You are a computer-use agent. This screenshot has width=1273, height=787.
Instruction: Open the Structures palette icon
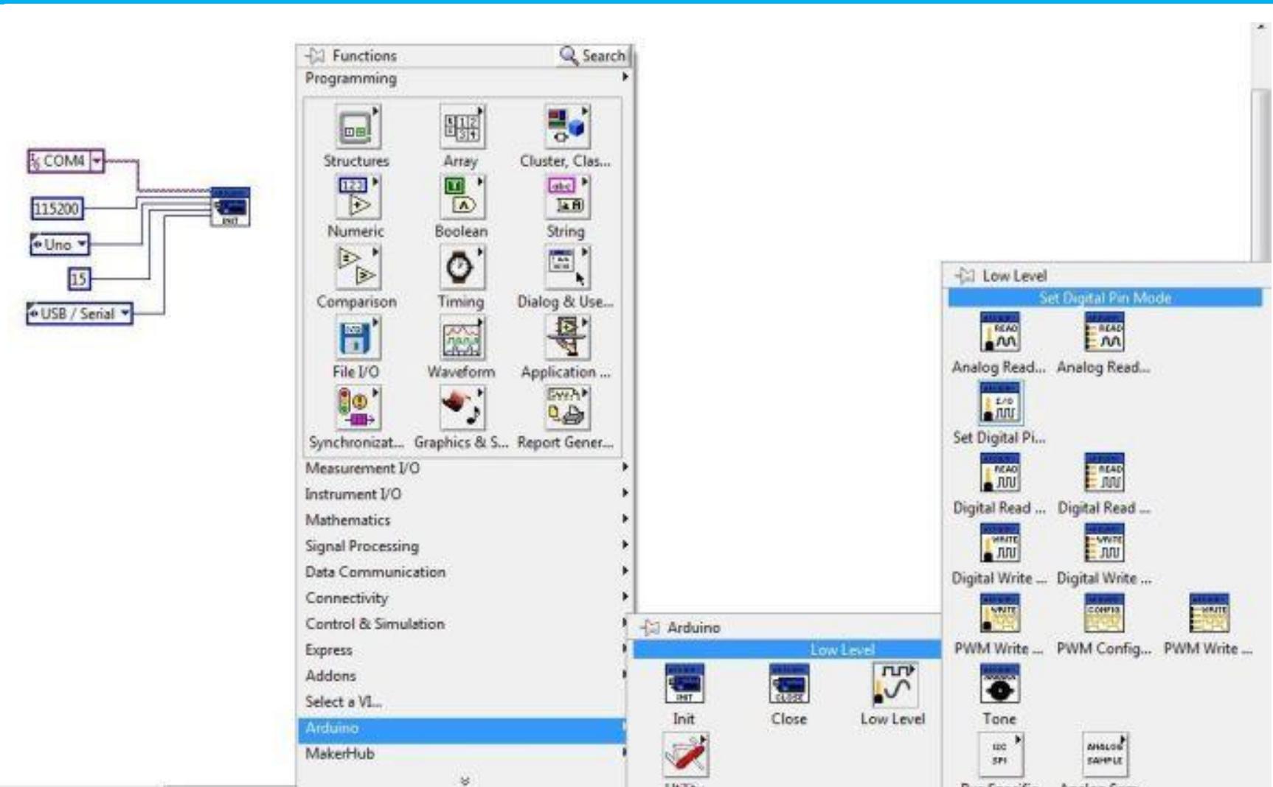tap(358, 127)
